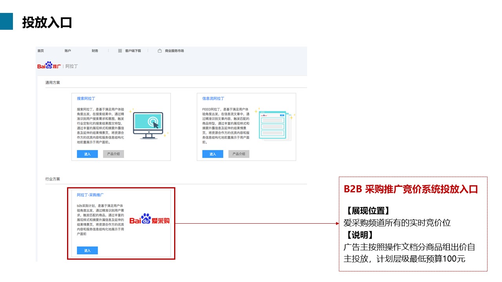502x282 pixels.
Task: Open 商业服务市场 in top nav
Action: tap(175, 51)
